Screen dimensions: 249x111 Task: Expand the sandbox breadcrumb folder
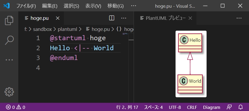(x=42, y=29)
